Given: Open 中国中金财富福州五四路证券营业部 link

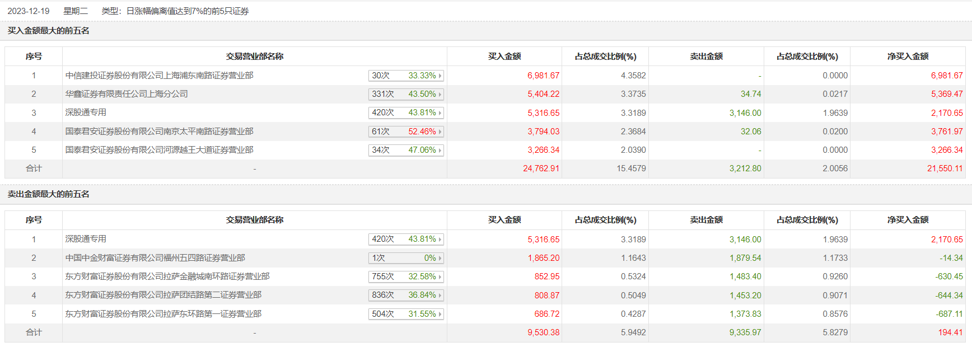Looking at the screenshot, I should pyautogui.click(x=155, y=258).
